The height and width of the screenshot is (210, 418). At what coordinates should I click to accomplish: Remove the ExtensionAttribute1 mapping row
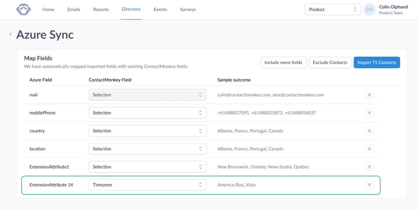(x=369, y=167)
